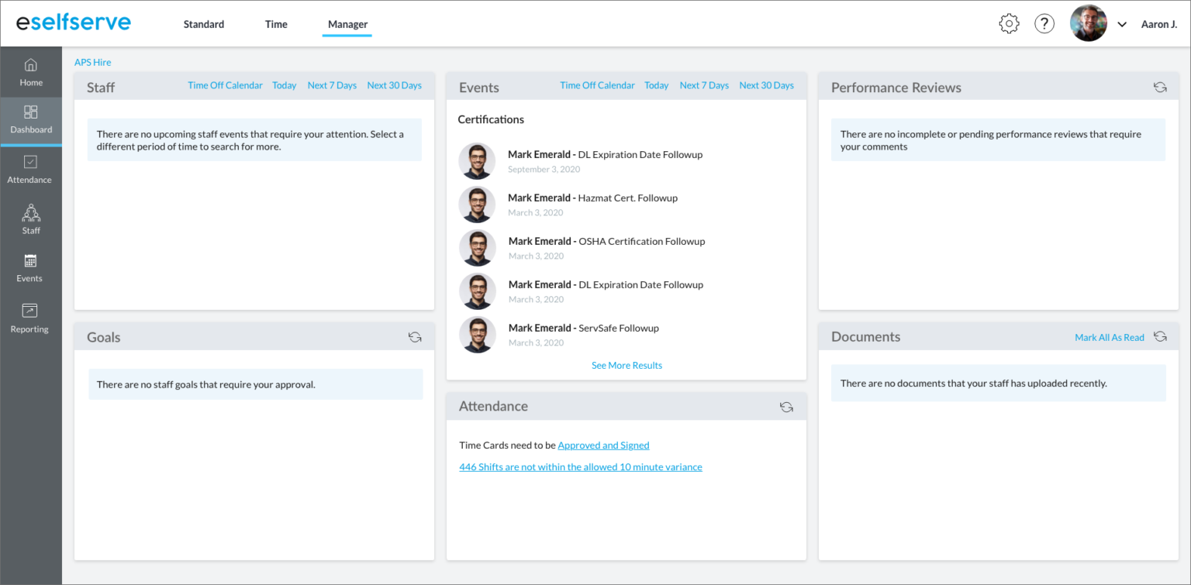Open Reporting from the sidebar
This screenshot has height=585, width=1191.
tap(30, 318)
